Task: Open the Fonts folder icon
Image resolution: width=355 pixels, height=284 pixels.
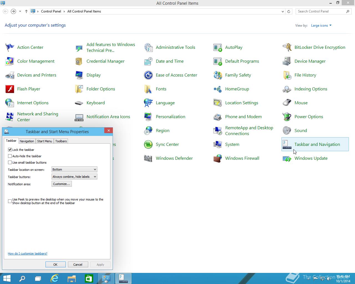Action: pos(148,89)
